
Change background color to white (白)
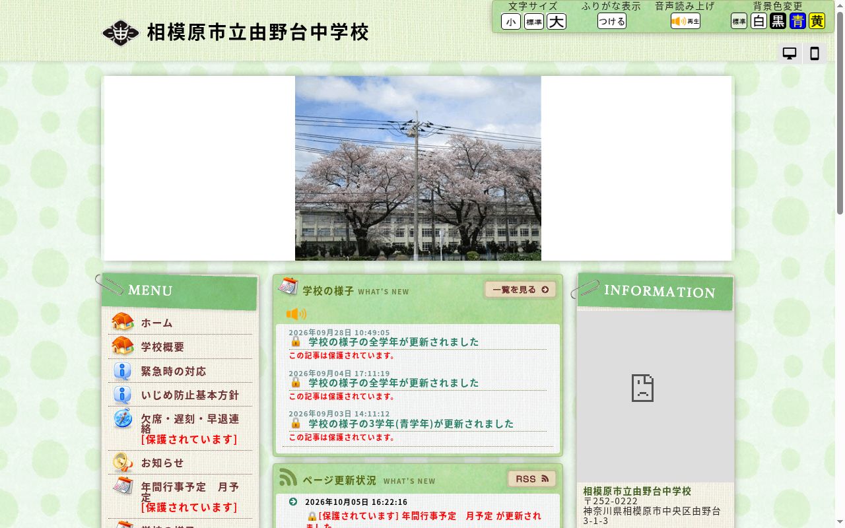759,21
